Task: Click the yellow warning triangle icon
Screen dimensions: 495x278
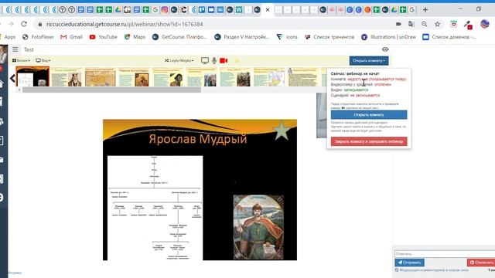Action: pos(237,60)
